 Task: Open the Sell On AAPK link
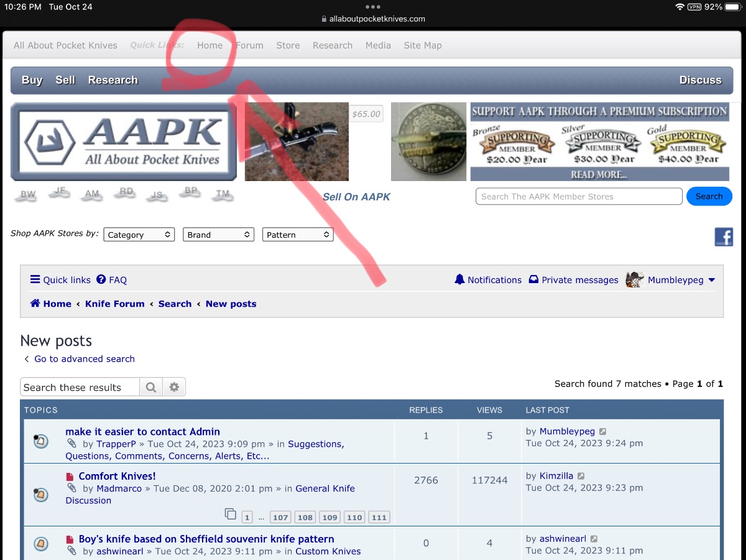click(x=356, y=197)
